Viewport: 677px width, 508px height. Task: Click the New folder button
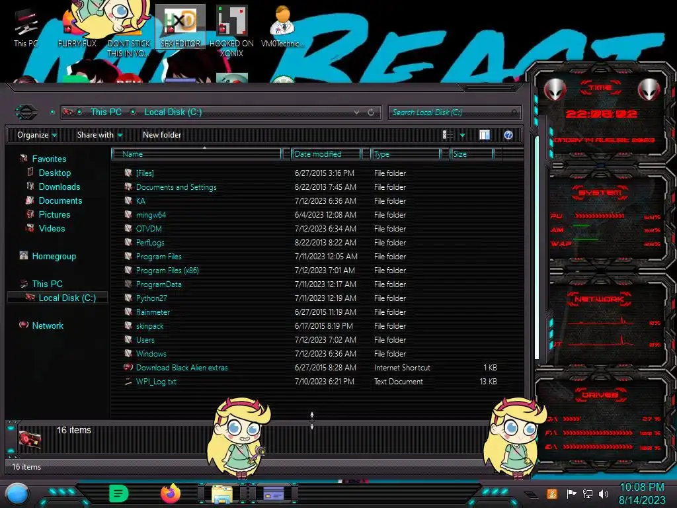pyautogui.click(x=162, y=135)
